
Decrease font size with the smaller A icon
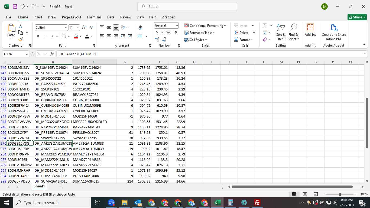pos(91,28)
